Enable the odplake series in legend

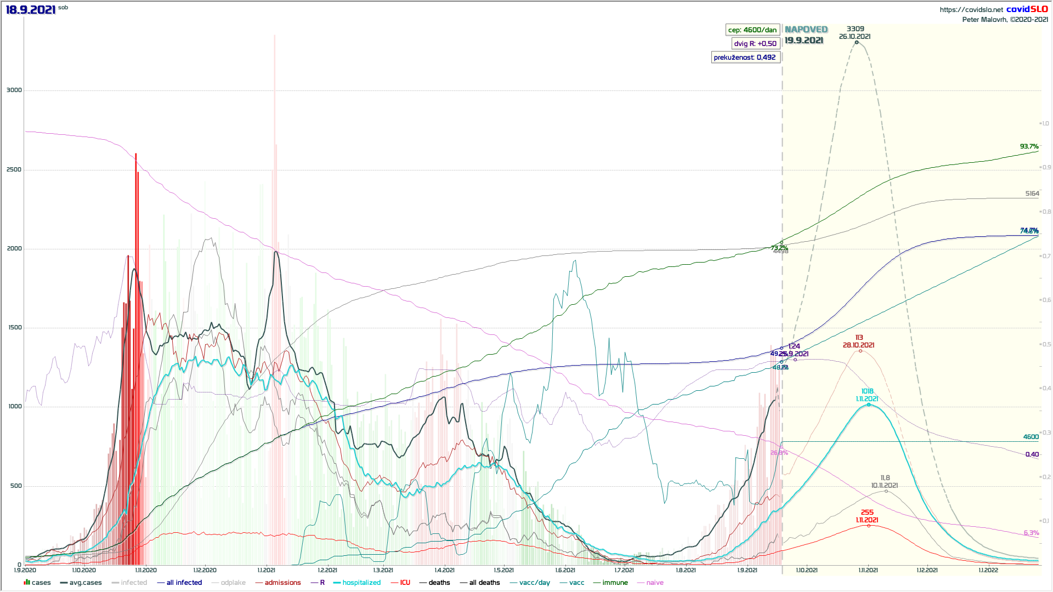233,583
